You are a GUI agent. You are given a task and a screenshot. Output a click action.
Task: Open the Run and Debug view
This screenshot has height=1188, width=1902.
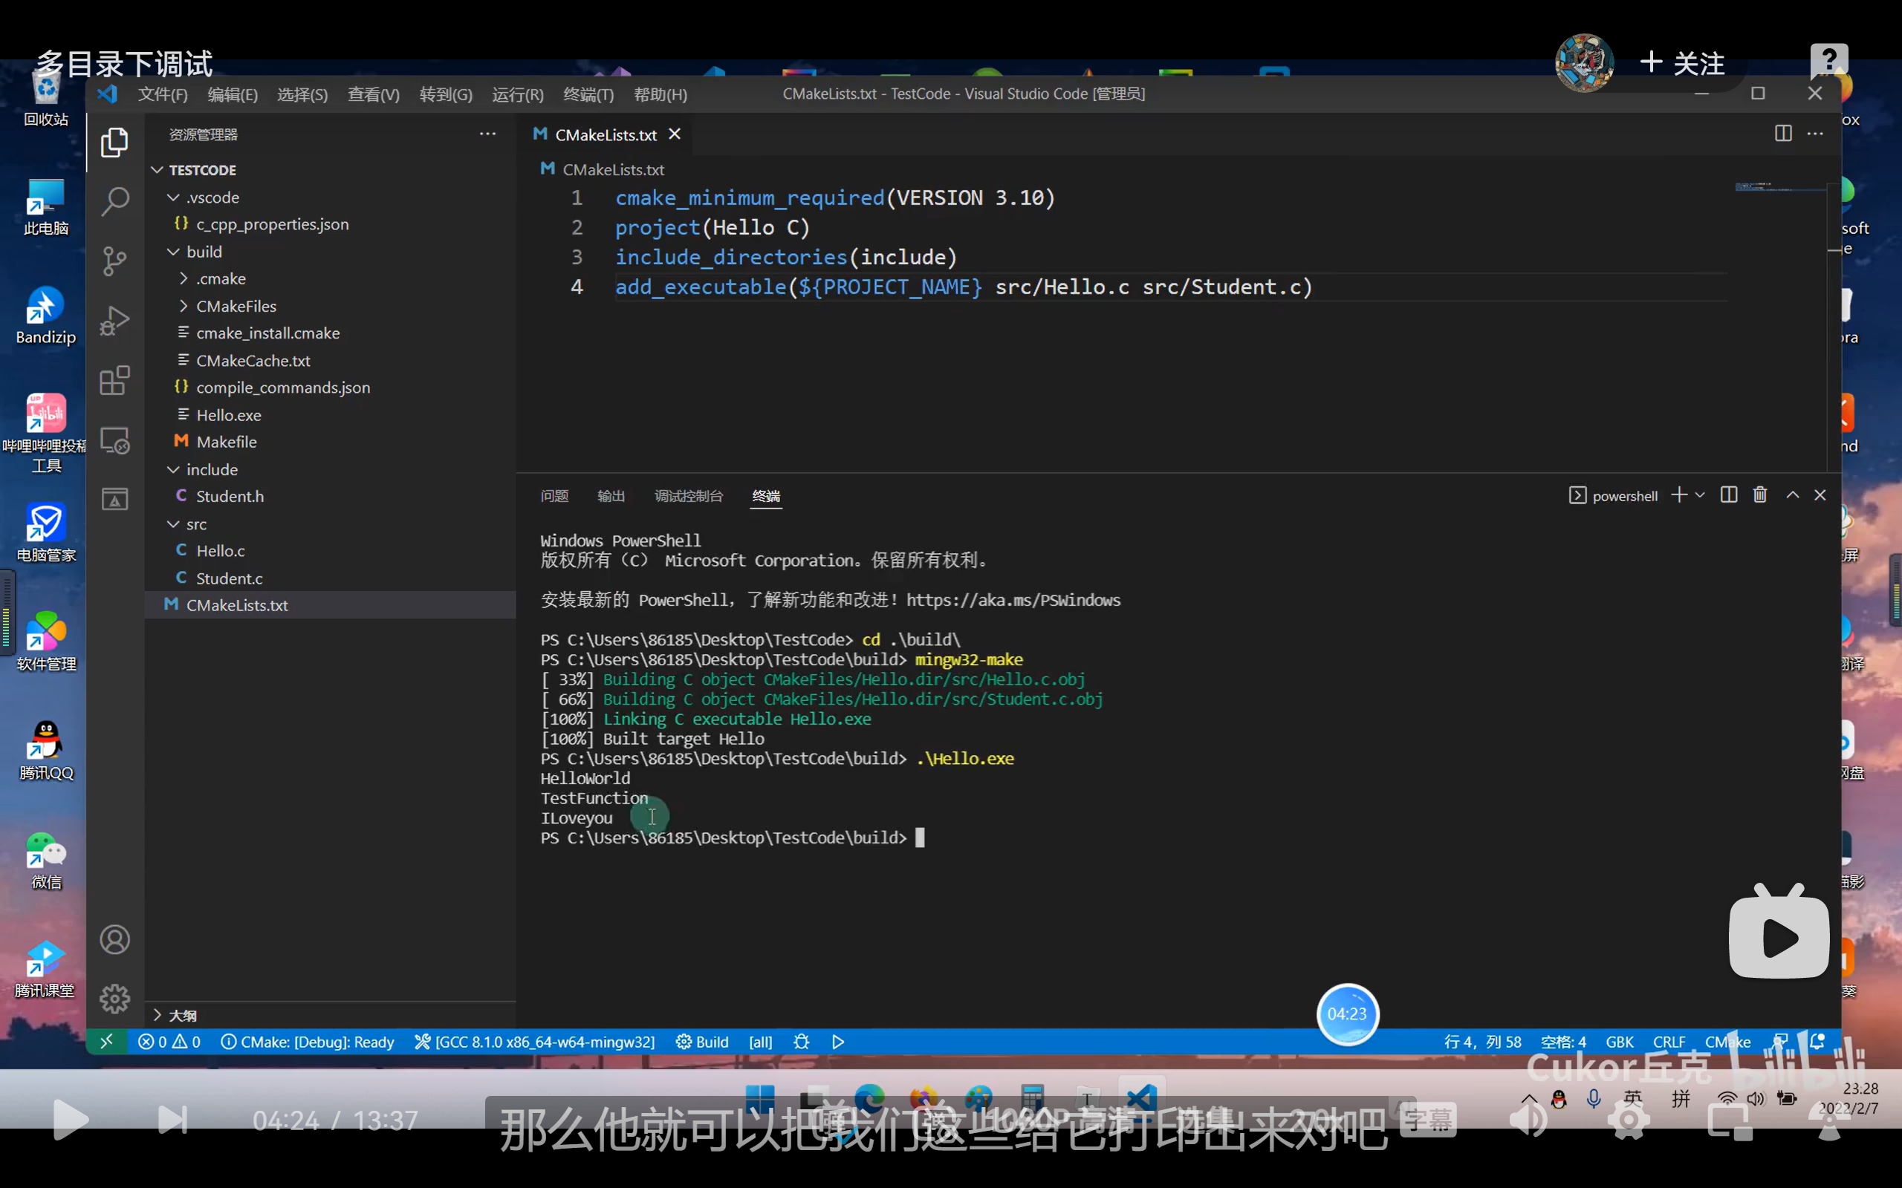click(x=114, y=321)
